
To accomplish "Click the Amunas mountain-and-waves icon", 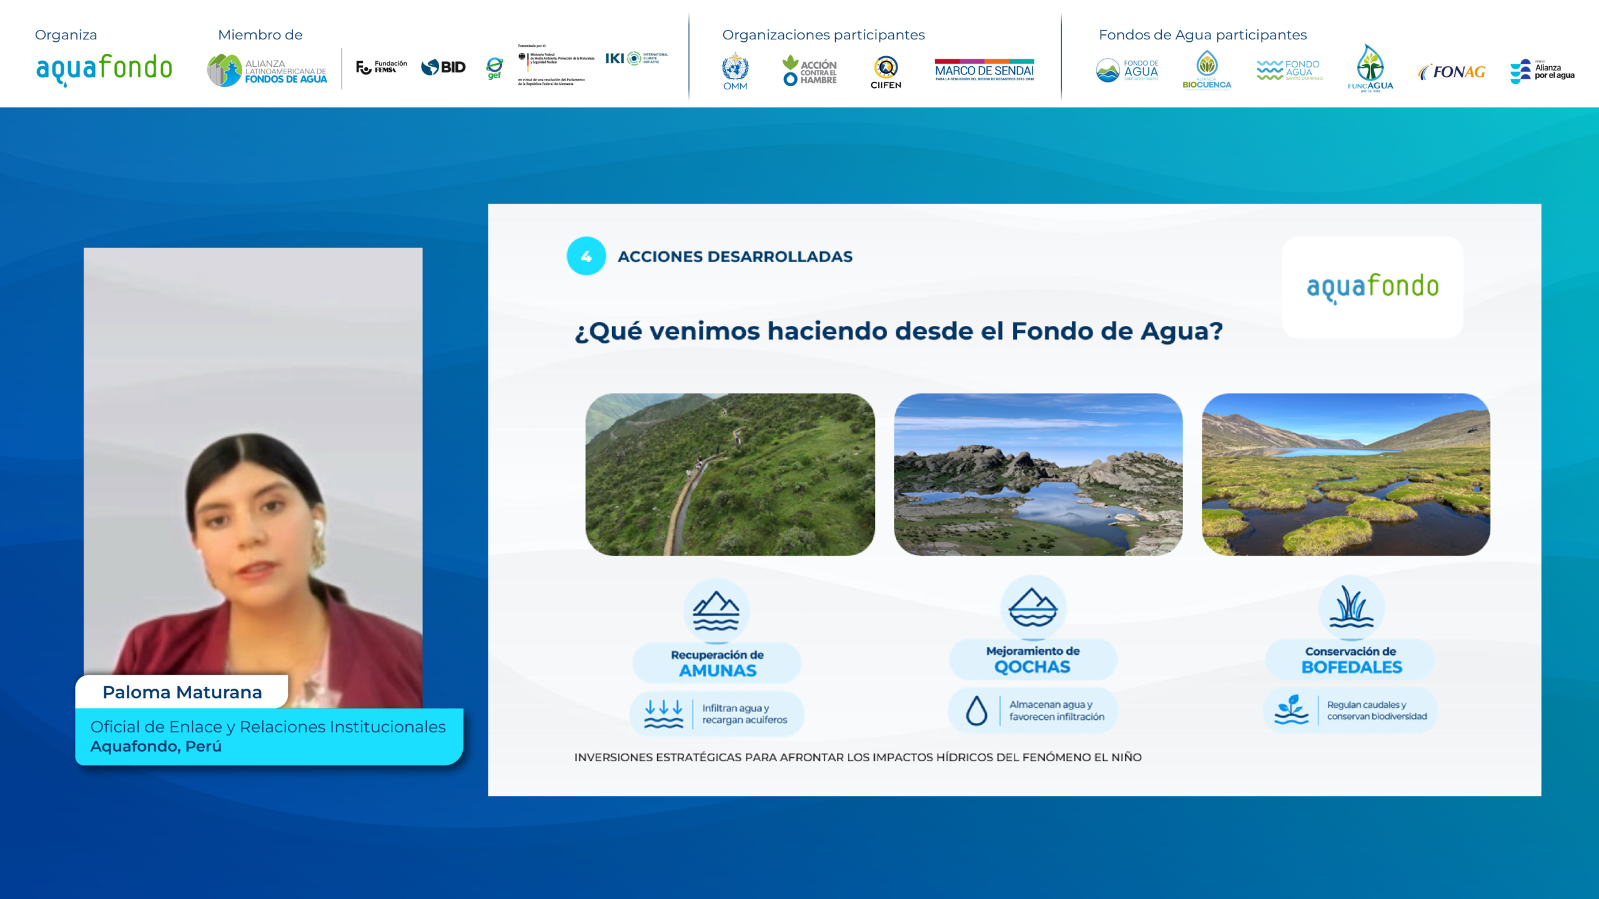I will pos(716,611).
